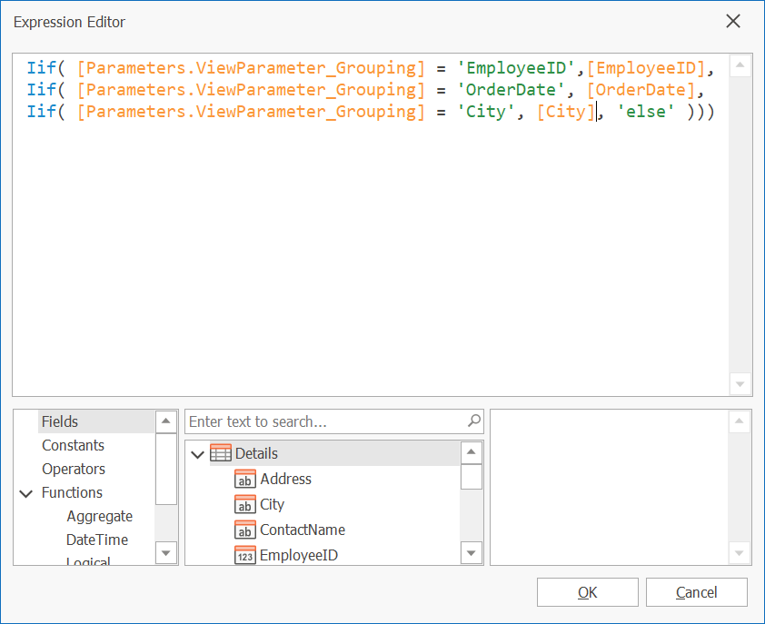Select the Logical function group
This screenshot has width=765, height=624.
(x=88, y=561)
